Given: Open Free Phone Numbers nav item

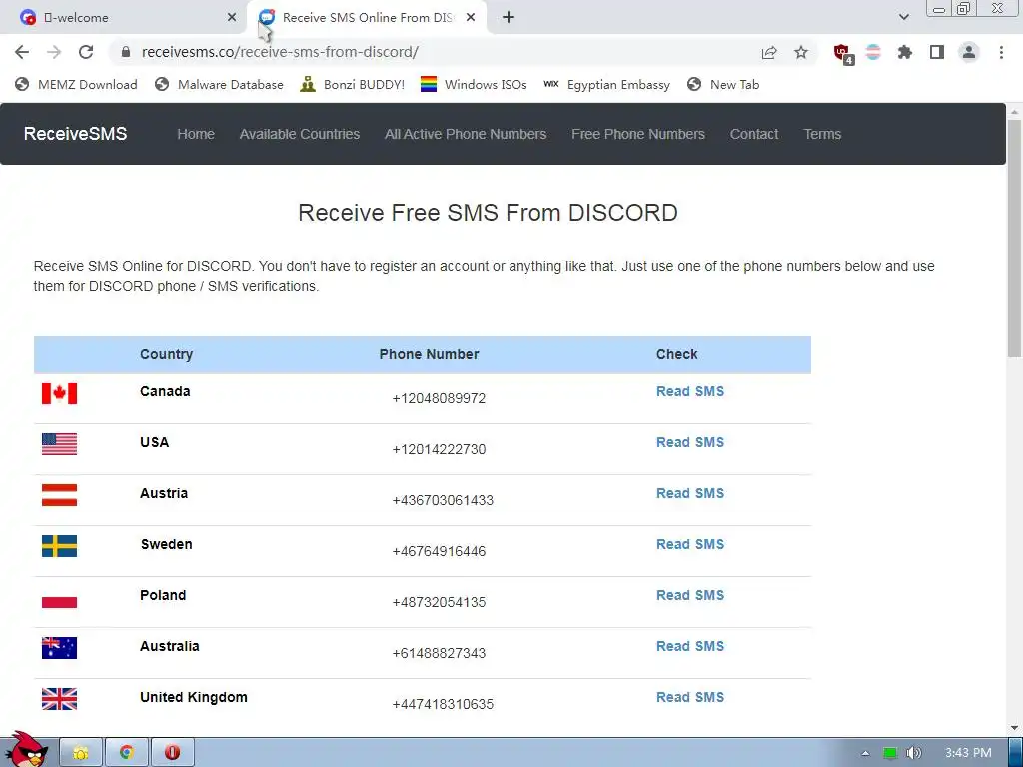Looking at the screenshot, I should click(638, 134).
